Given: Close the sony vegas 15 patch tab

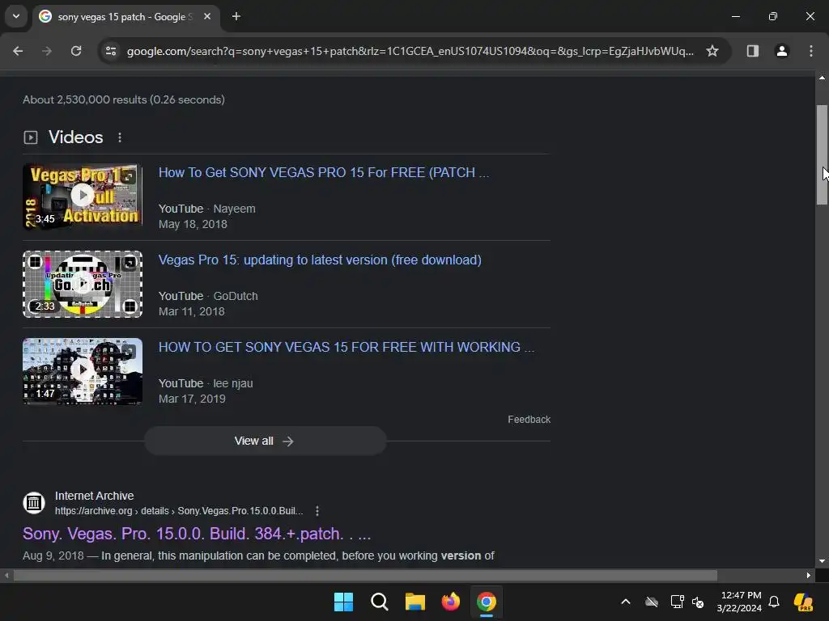Looking at the screenshot, I should point(207,16).
